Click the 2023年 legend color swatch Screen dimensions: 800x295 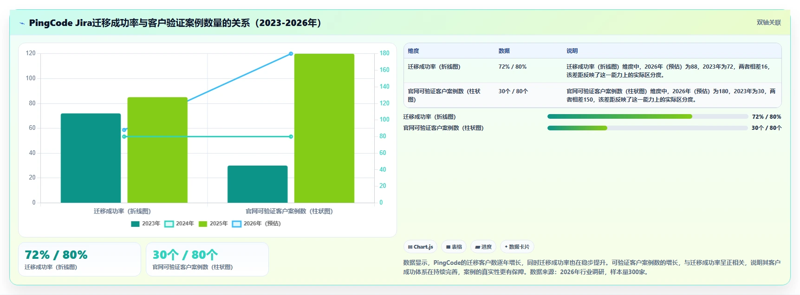tap(135, 224)
